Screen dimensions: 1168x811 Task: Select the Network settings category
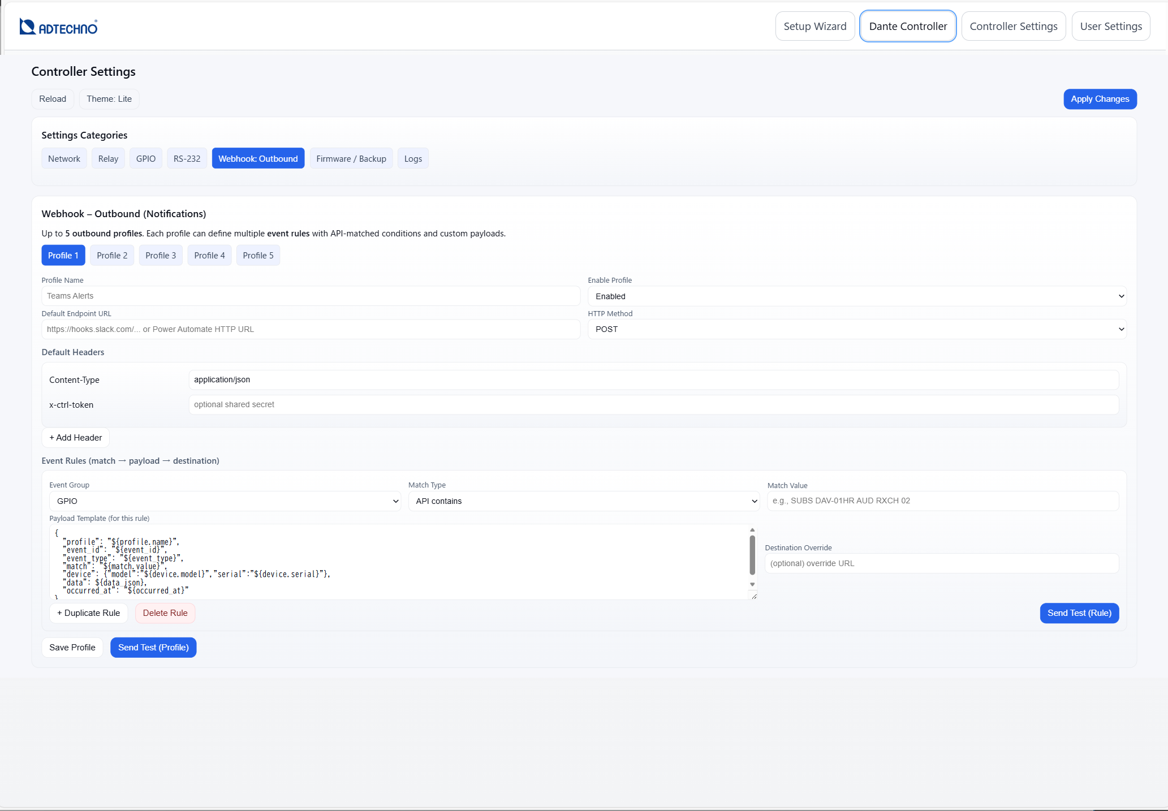pos(64,158)
